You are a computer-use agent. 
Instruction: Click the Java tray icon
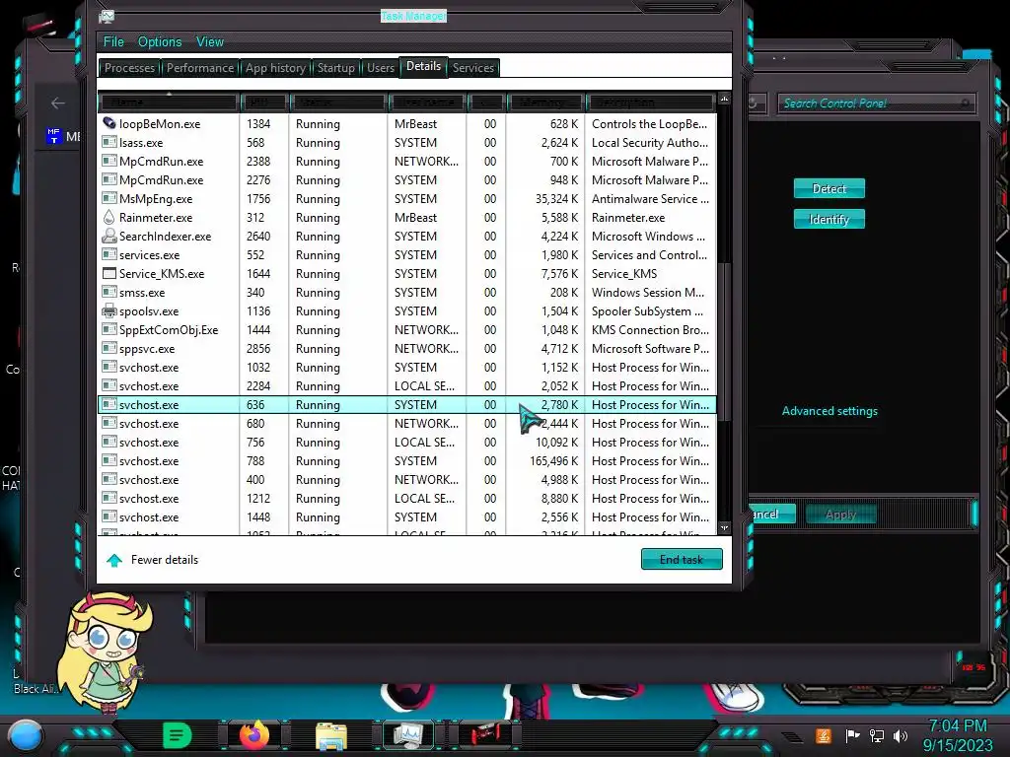[x=824, y=735]
